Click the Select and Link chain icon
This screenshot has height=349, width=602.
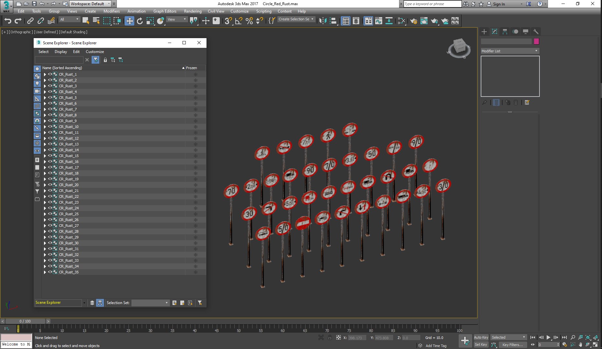[x=30, y=21]
